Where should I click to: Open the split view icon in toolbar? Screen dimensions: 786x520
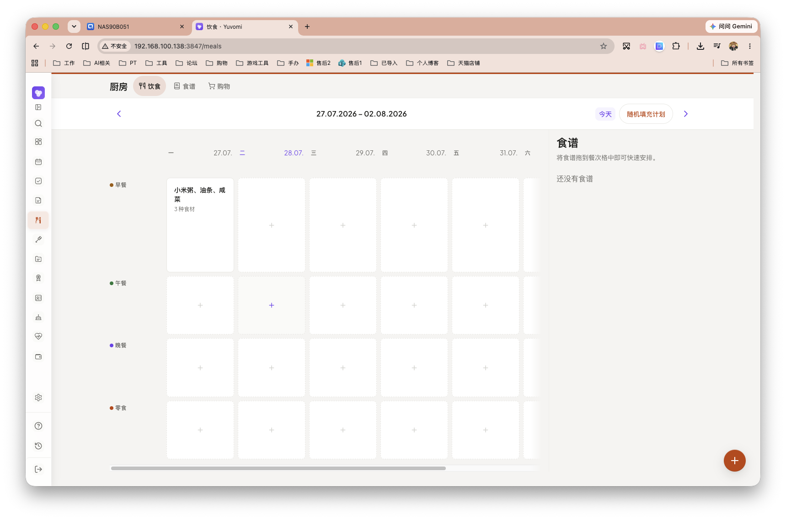(86, 46)
